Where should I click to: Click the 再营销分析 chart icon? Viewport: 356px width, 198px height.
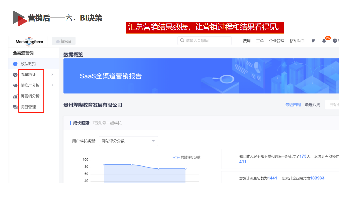coord(15,96)
